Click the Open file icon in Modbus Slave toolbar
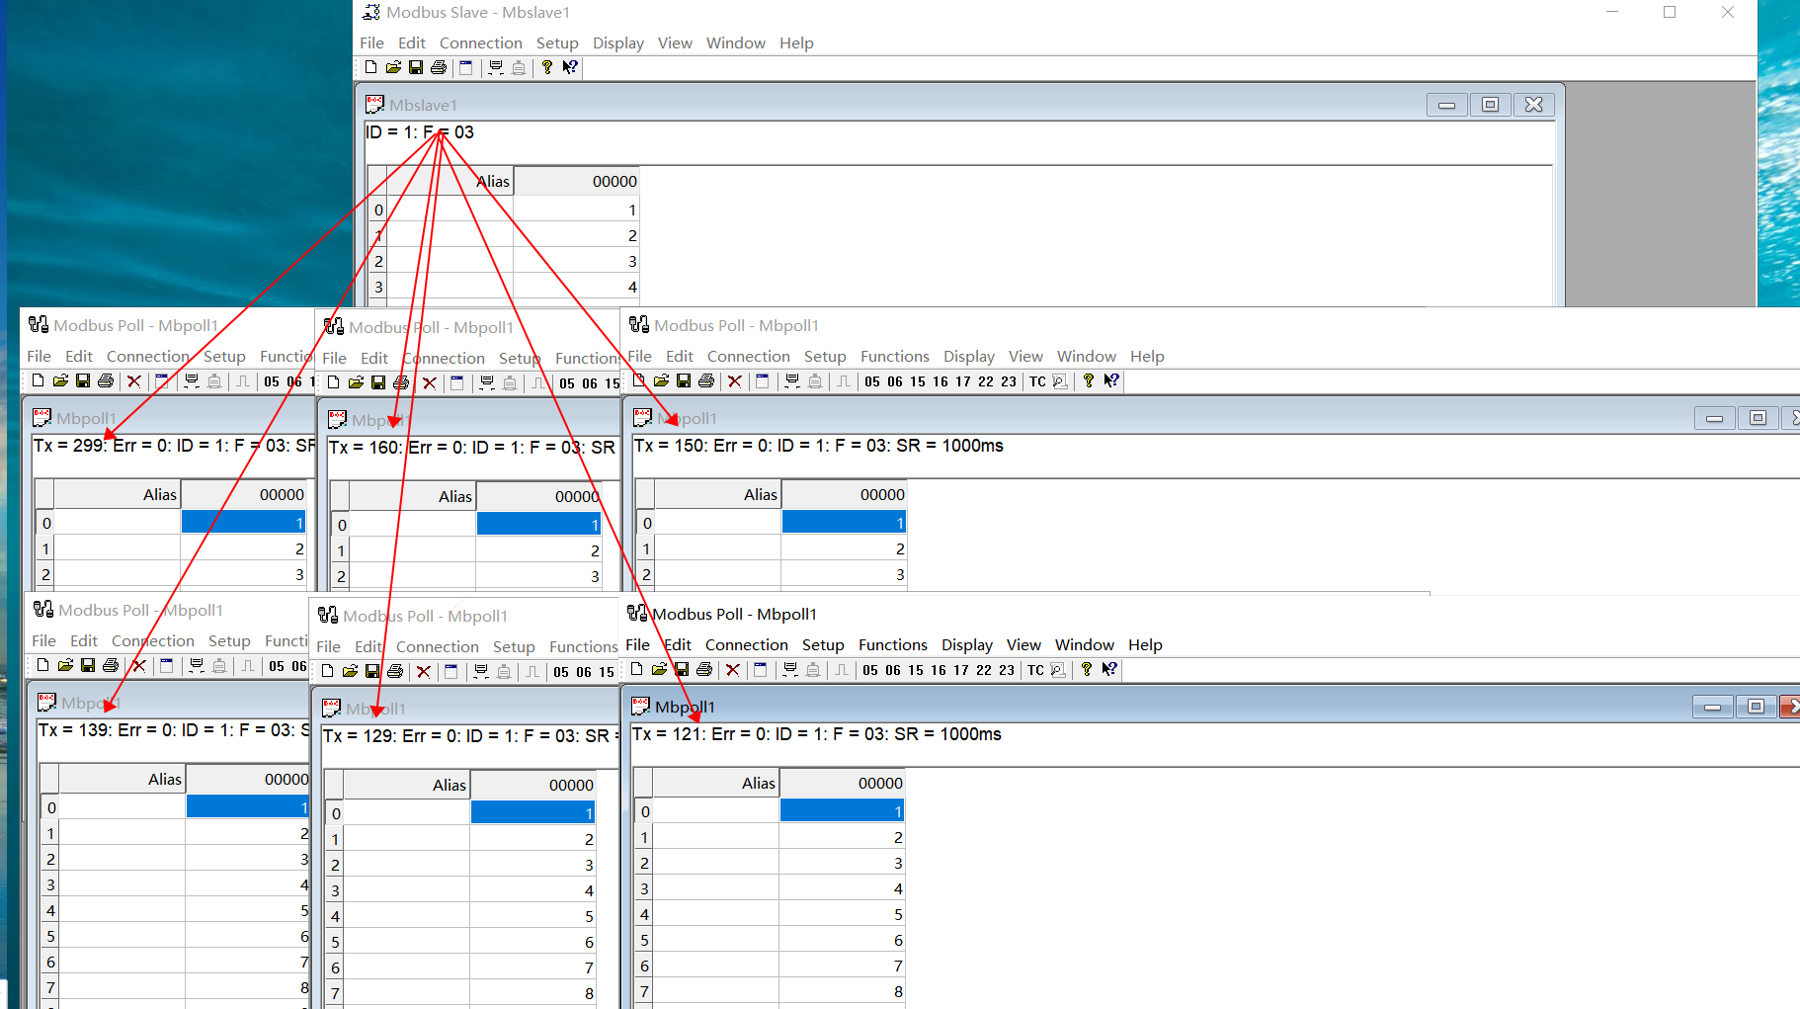The image size is (1800, 1009). coord(393,67)
